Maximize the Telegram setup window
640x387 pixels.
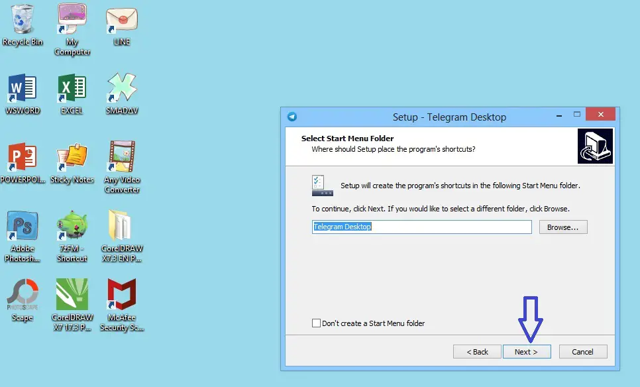click(577, 115)
